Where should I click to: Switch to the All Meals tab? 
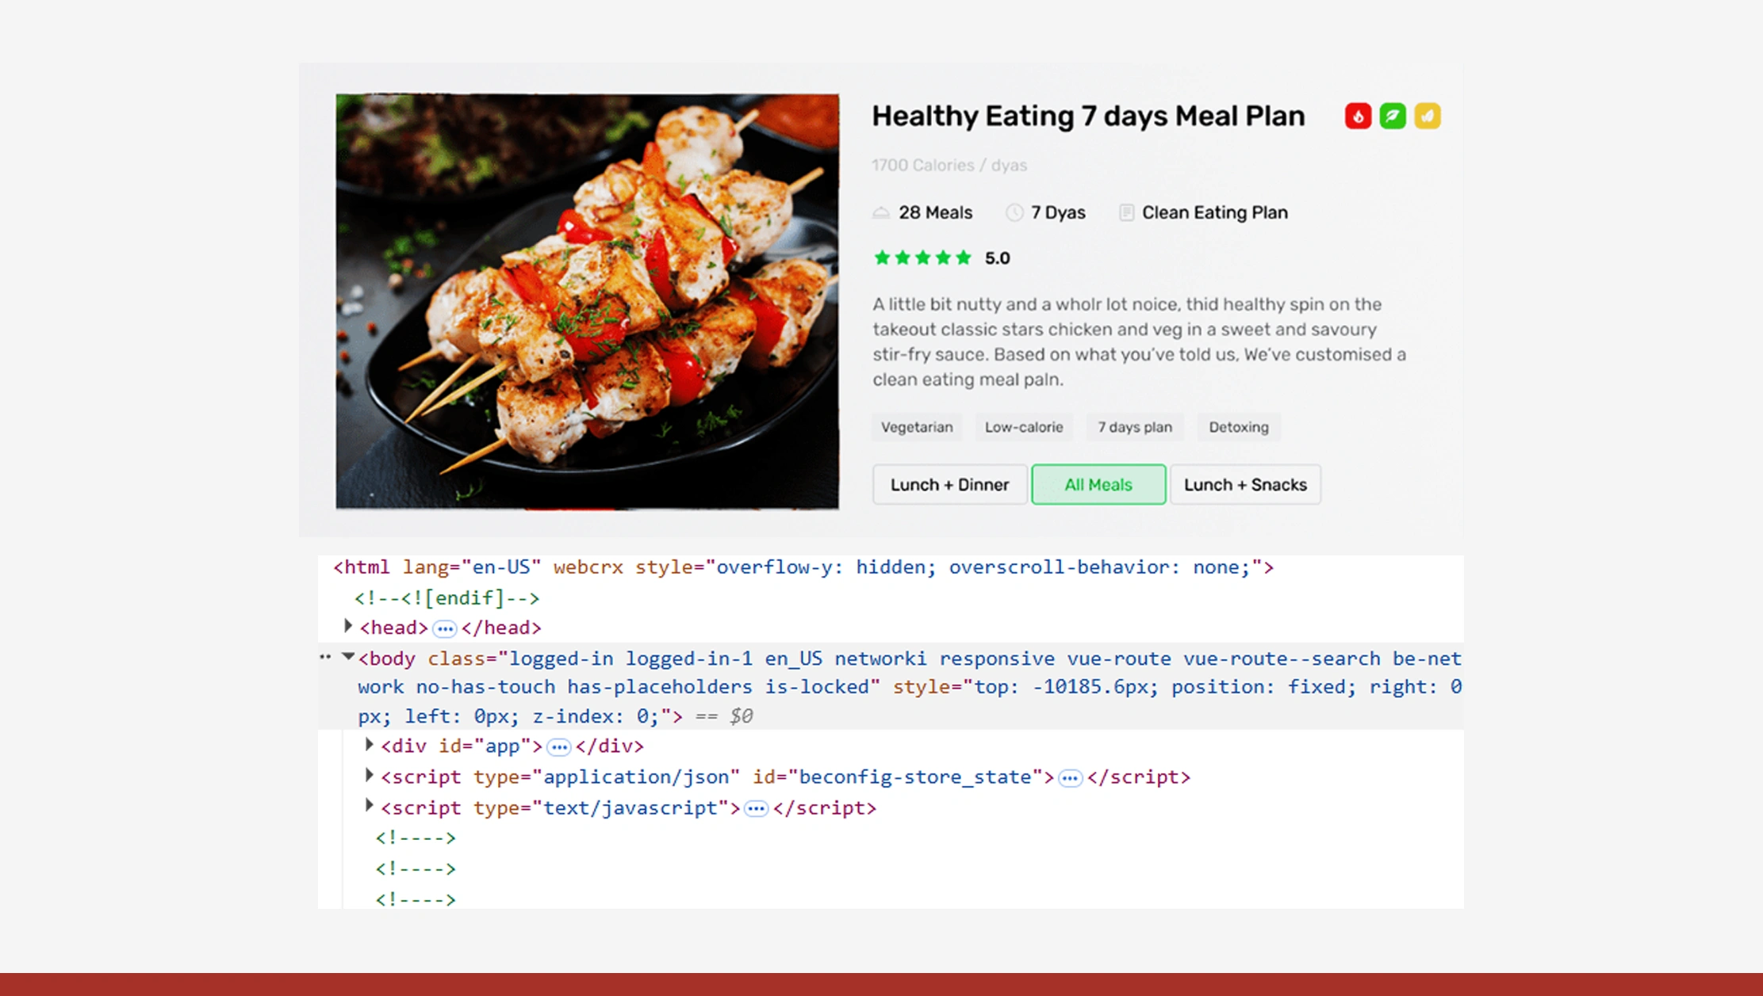click(x=1098, y=484)
